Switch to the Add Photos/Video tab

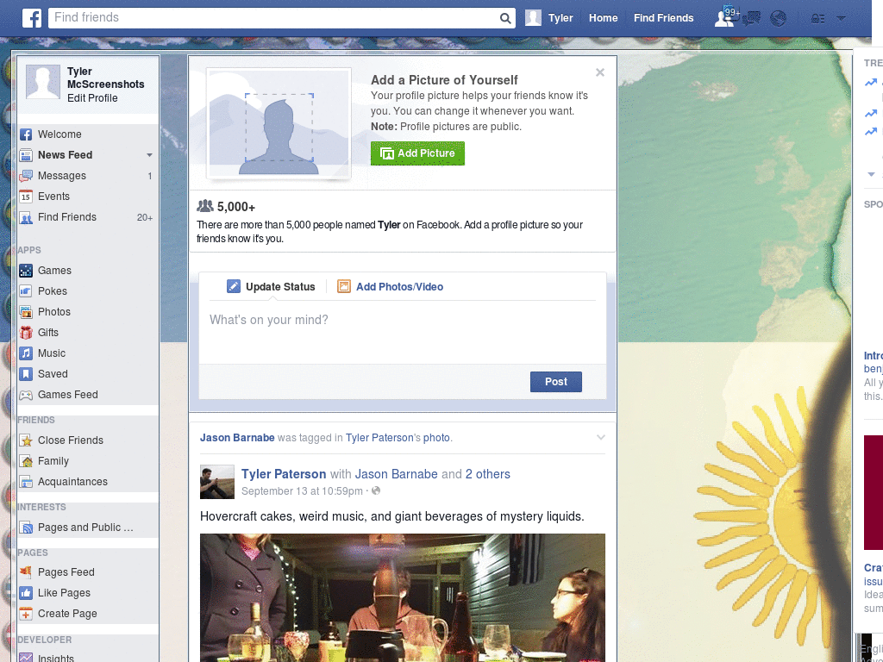(x=390, y=286)
